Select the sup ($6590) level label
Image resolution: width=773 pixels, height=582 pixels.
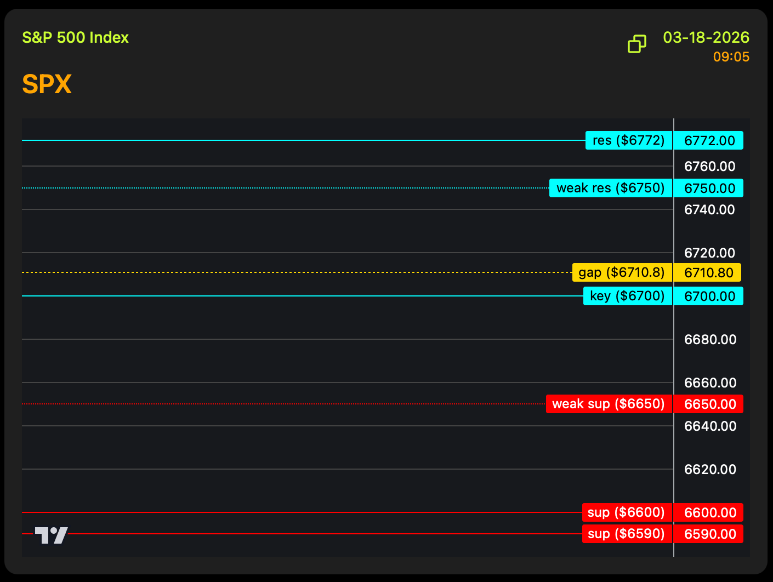coord(627,534)
